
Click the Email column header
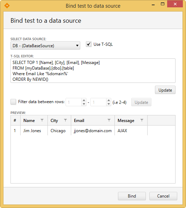79,121
